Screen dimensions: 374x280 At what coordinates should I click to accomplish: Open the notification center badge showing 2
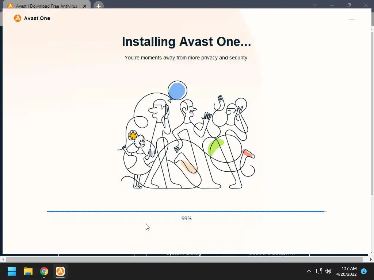(x=364, y=271)
